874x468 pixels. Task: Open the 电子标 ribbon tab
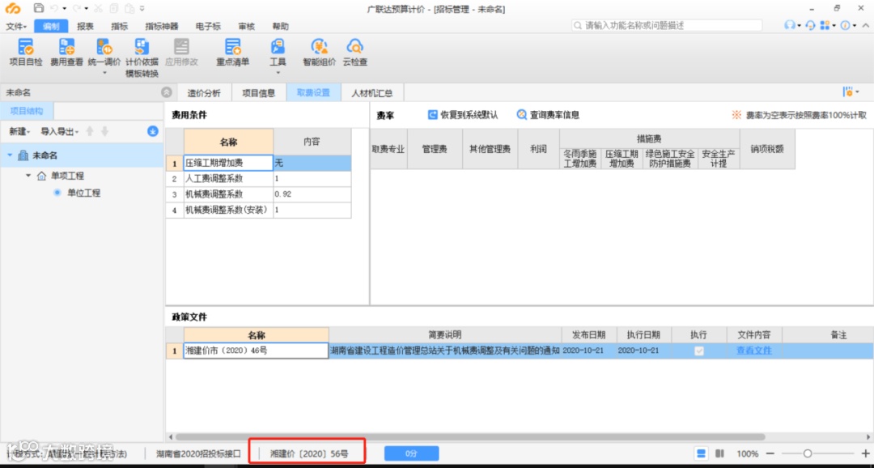(x=208, y=26)
